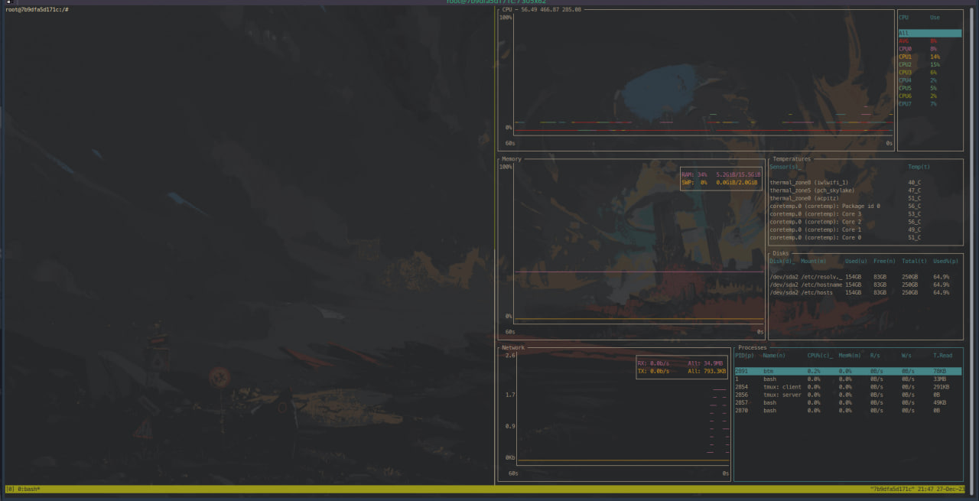Sort processes by the T.Read column header
This screenshot has height=501, width=979.
click(943, 356)
